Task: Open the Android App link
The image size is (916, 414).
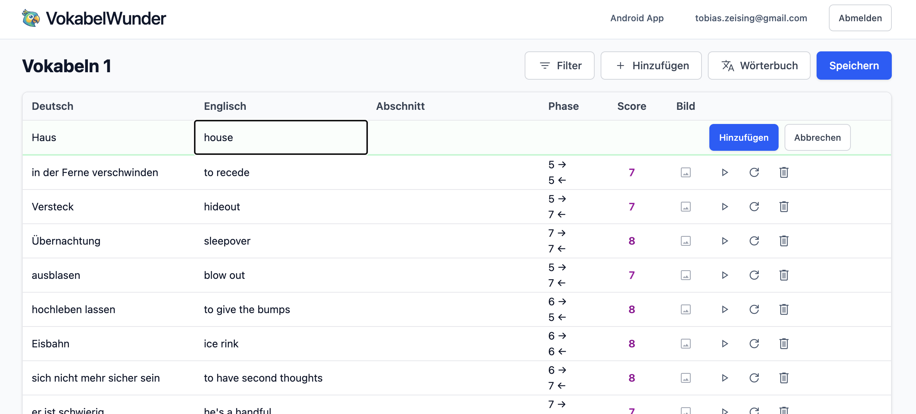Action: tap(637, 18)
